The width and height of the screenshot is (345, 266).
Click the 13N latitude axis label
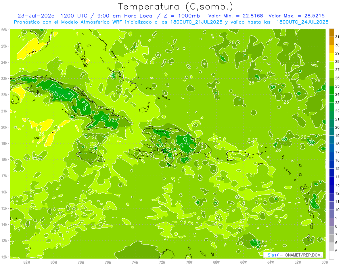[4, 241]
